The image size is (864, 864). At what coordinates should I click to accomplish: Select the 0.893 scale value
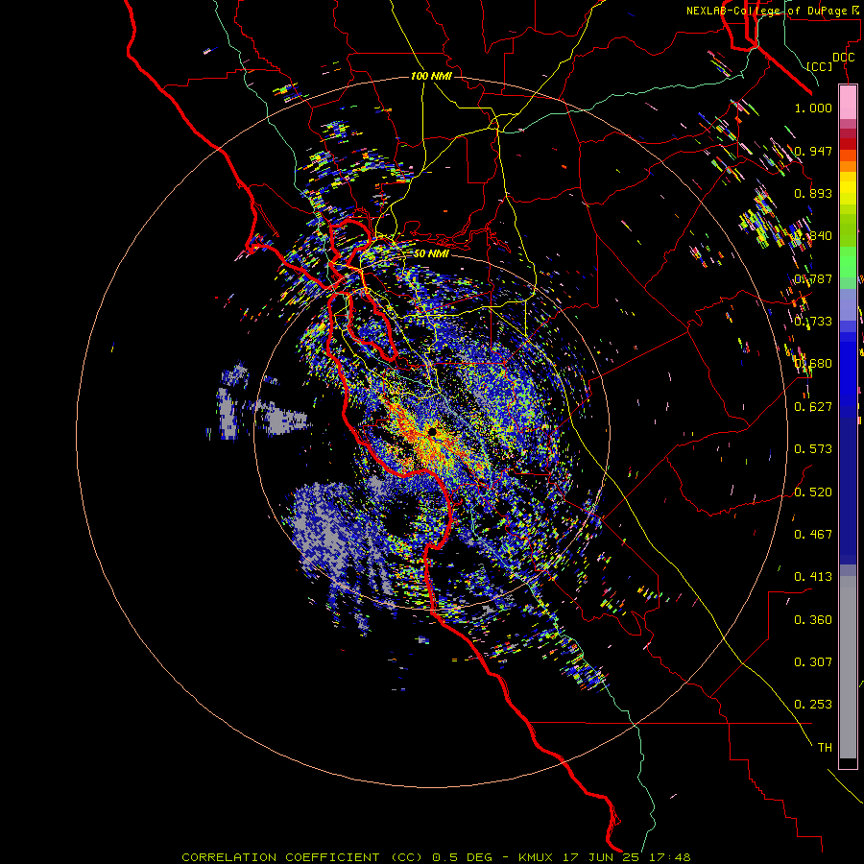(x=813, y=193)
